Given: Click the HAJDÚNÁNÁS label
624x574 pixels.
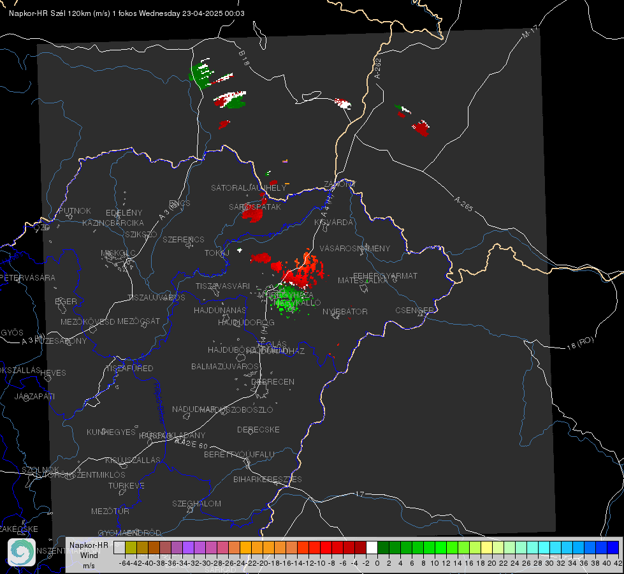Looking at the screenshot, I should (220, 310).
